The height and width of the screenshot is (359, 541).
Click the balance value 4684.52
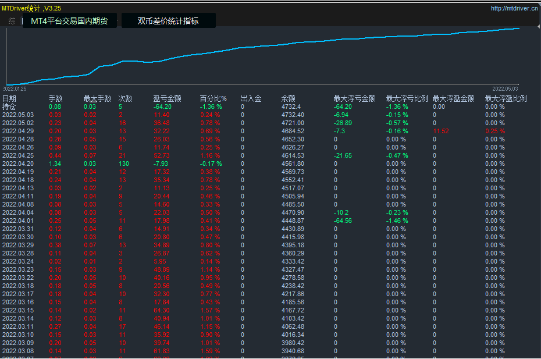coord(293,131)
